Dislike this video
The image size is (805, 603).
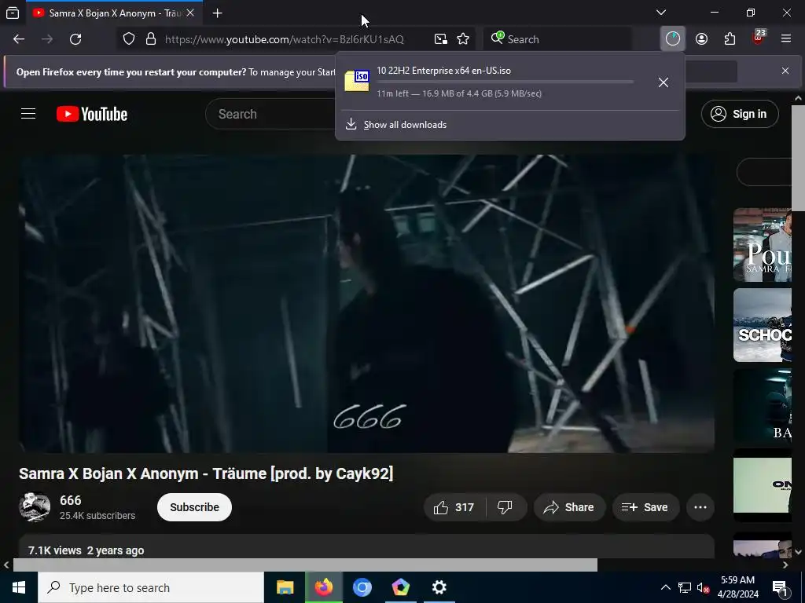click(x=505, y=507)
